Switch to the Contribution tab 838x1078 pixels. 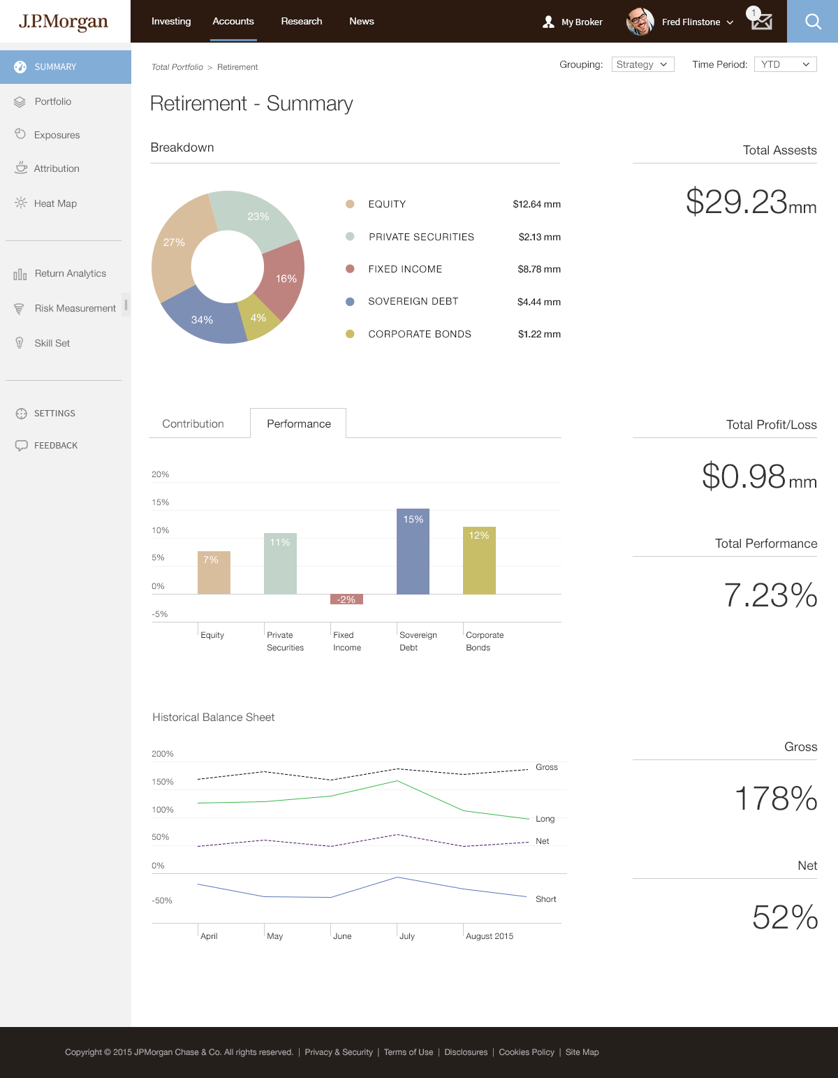[x=193, y=424]
